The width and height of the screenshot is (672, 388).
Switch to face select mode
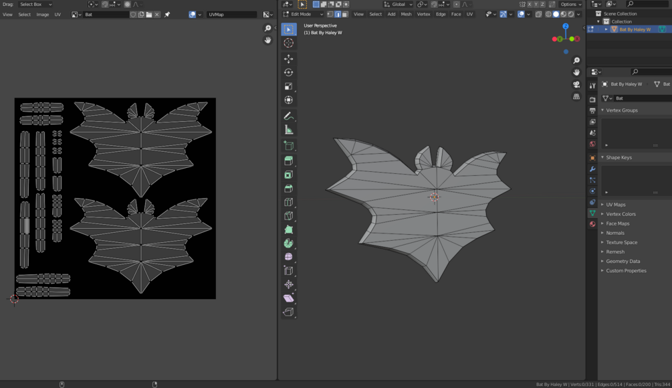[x=345, y=14]
